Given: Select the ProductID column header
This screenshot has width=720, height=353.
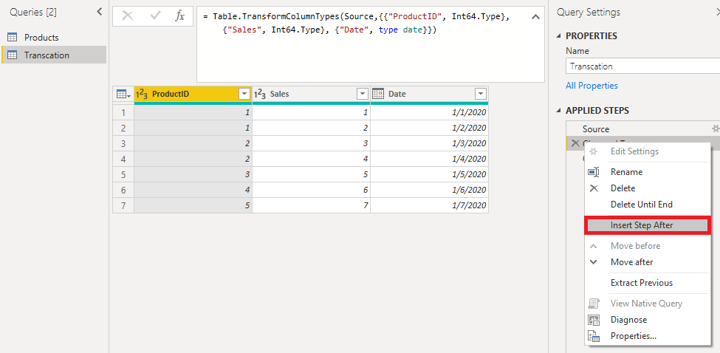Looking at the screenshot, I should [x=193, y=94].
